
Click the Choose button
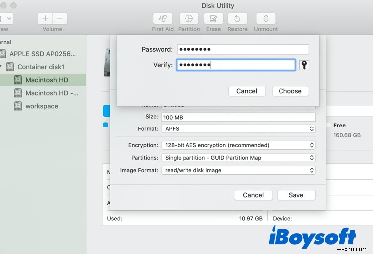(x=290, y=91)
